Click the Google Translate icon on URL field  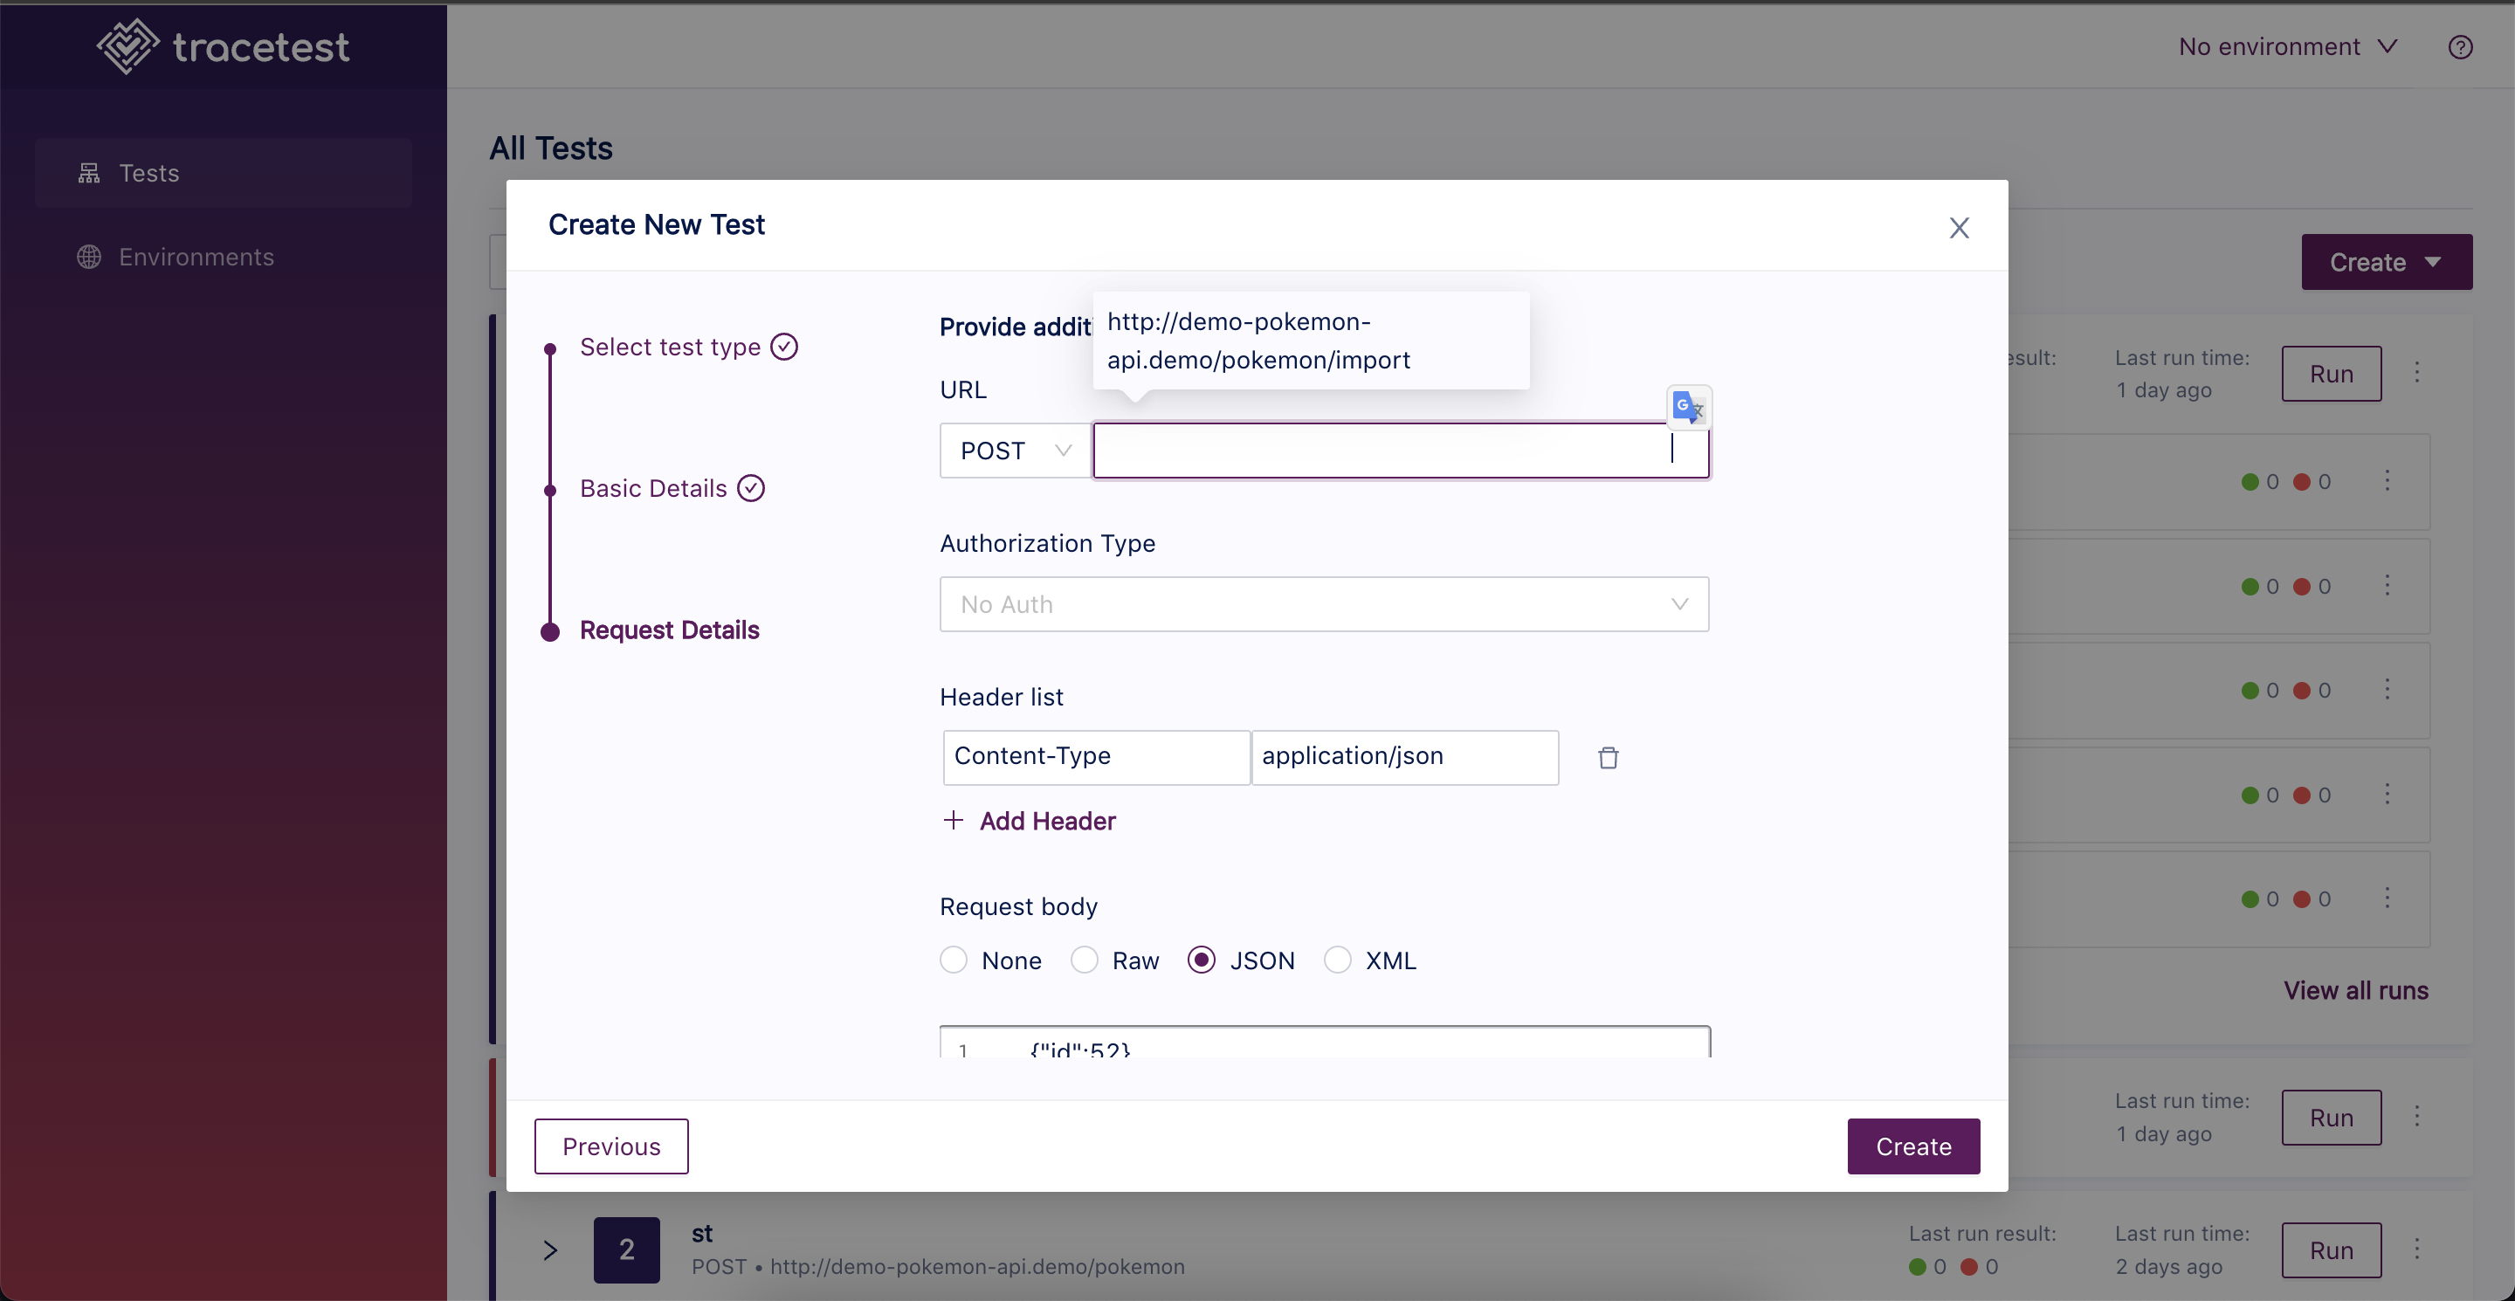tap(1688, 406)
